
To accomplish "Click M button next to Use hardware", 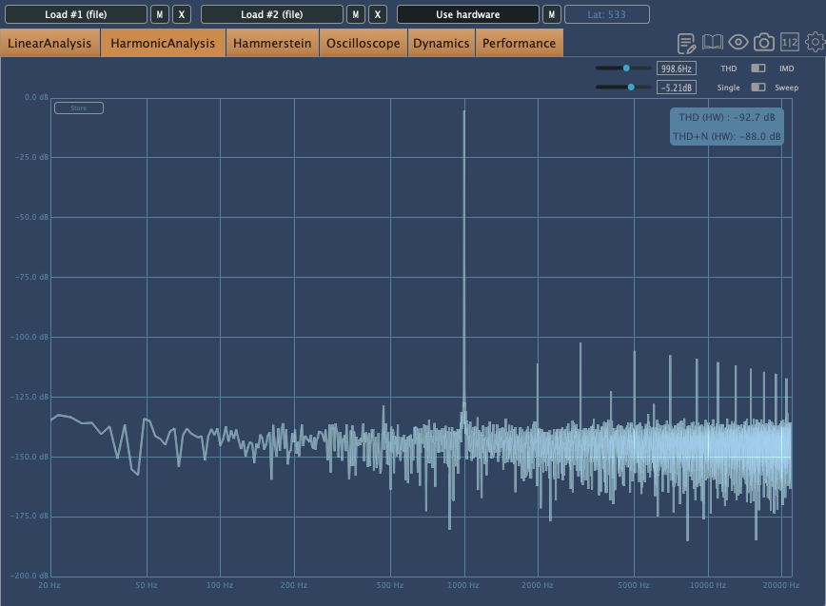I will click(x=551, y=14).
